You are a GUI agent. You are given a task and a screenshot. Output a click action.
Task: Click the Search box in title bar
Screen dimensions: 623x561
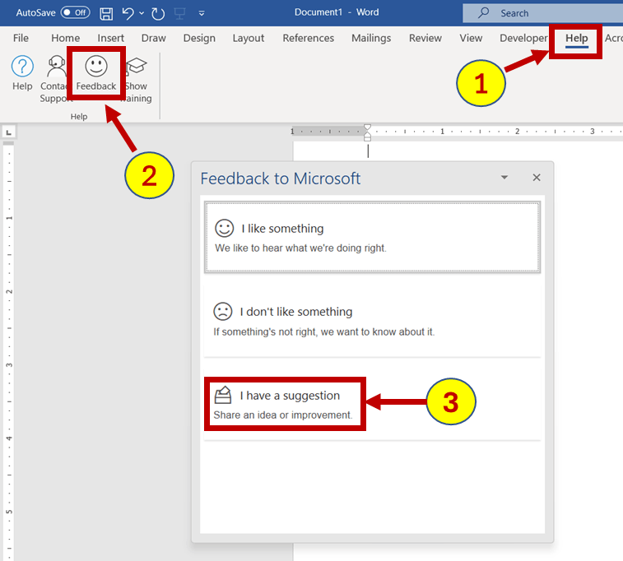(x=542, y=13)
